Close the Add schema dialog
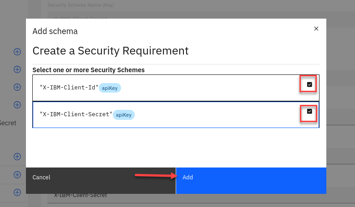The image size is (355, 207). 316,29
